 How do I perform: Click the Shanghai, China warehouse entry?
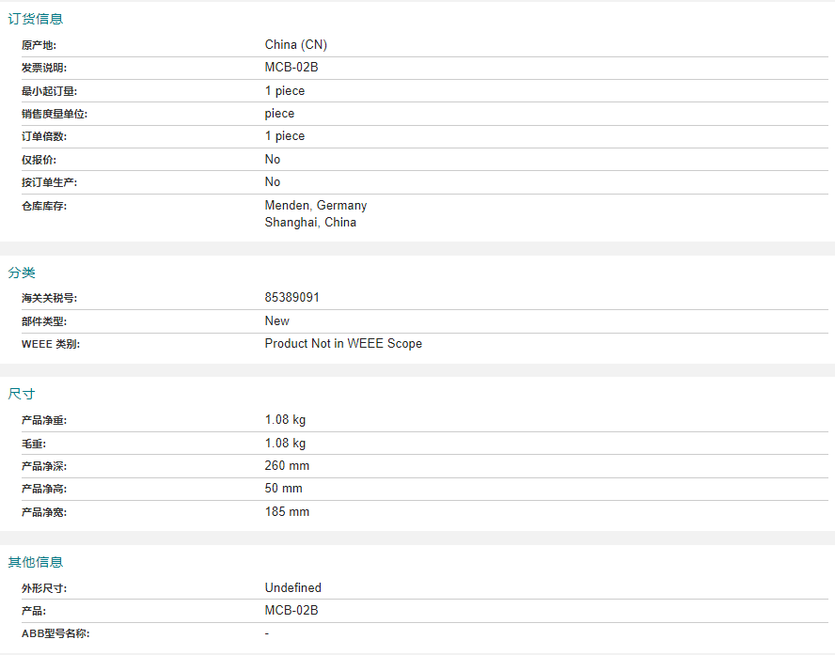tap(310, 223)
